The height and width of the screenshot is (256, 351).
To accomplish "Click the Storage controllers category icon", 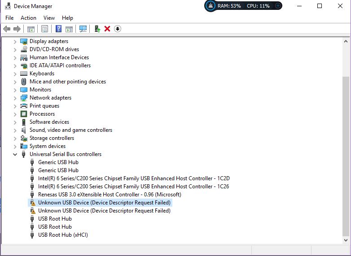I will [24, 138].
